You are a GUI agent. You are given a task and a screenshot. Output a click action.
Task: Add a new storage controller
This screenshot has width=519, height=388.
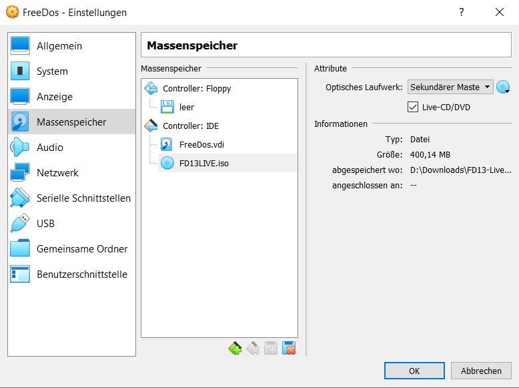pyautogui.click(x=235, y=348)
